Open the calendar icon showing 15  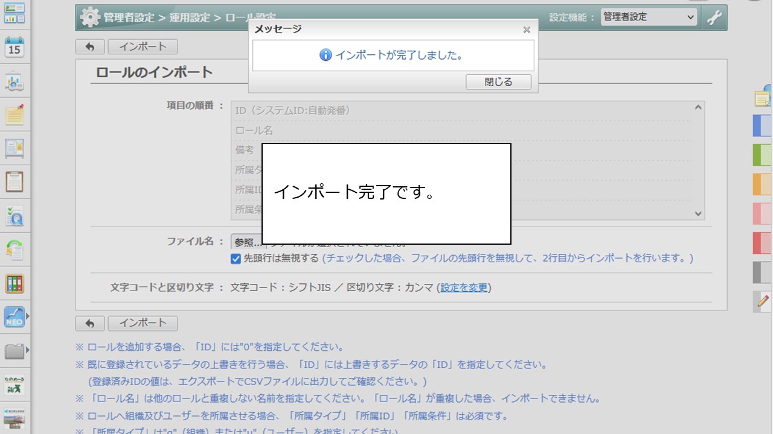(x=14, y=47)
